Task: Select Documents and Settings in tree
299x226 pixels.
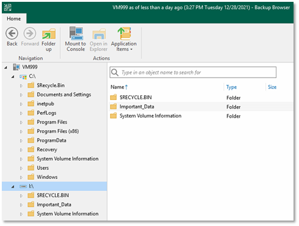Action: [x=64, y=95]
